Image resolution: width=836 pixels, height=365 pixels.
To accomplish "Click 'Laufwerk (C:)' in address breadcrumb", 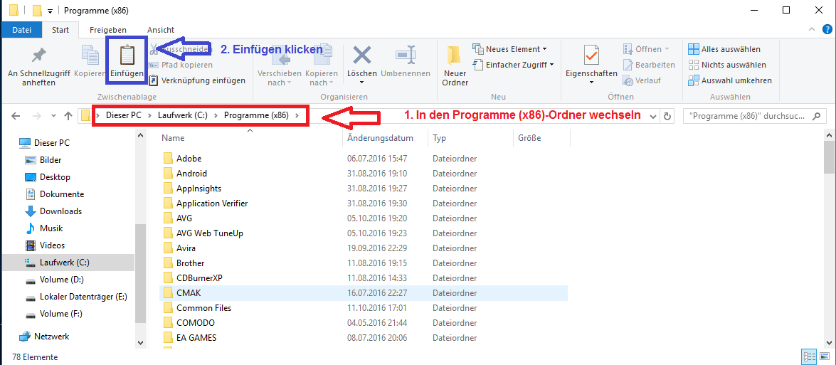I will click(x=182, y=115).
